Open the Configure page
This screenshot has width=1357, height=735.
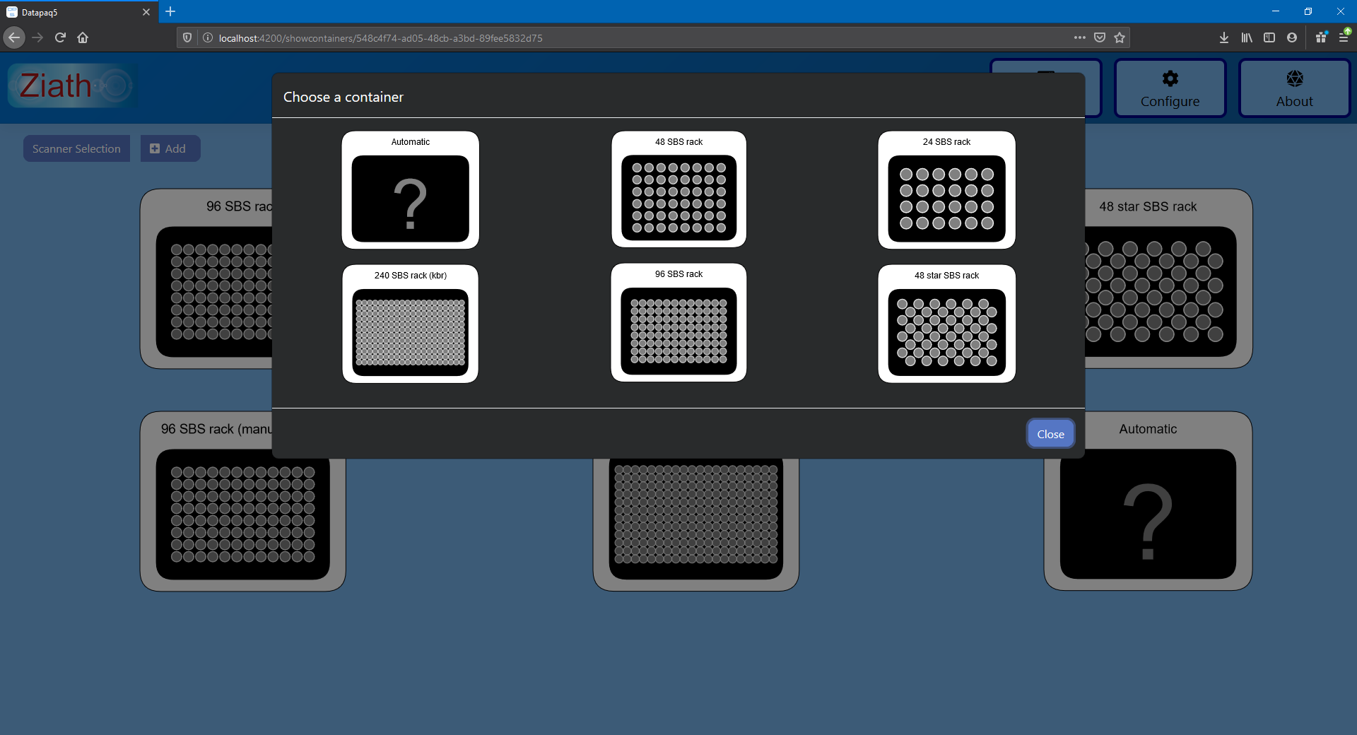[x=1170, y=88]
